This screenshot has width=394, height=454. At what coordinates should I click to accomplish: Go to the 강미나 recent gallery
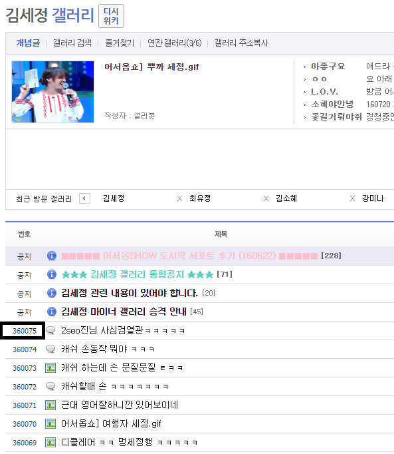coord(373,198)
